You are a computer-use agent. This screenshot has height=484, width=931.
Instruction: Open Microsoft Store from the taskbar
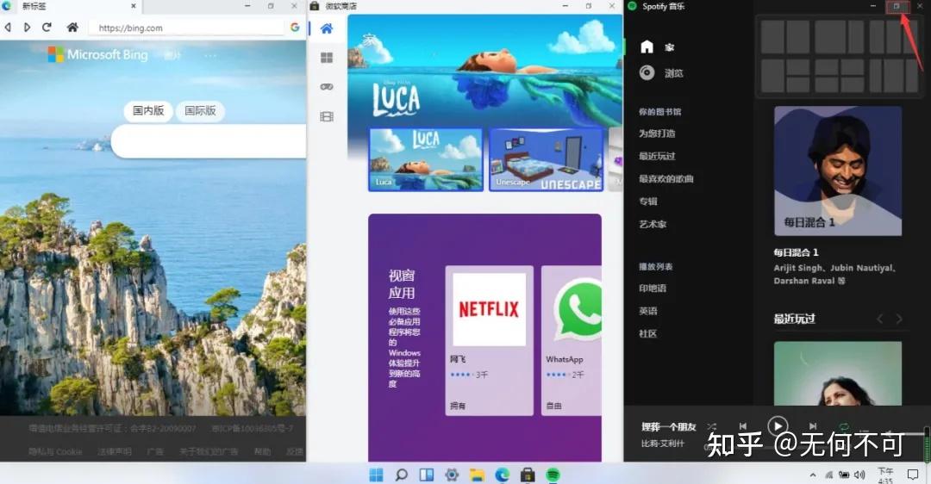(528, 475)
